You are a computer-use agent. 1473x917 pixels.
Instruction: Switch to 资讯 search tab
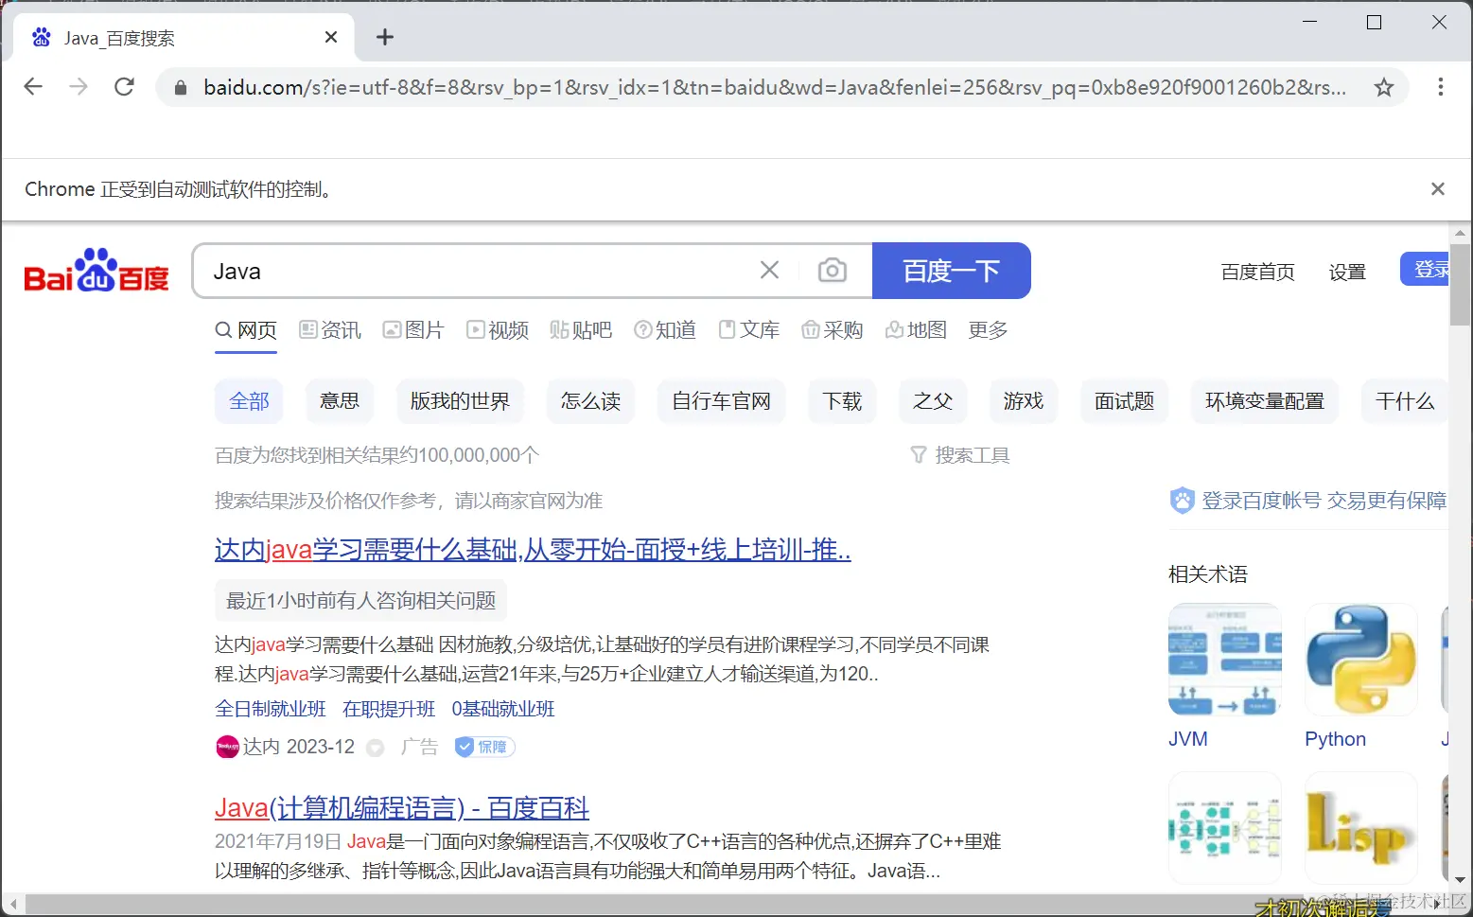(330, 330)
